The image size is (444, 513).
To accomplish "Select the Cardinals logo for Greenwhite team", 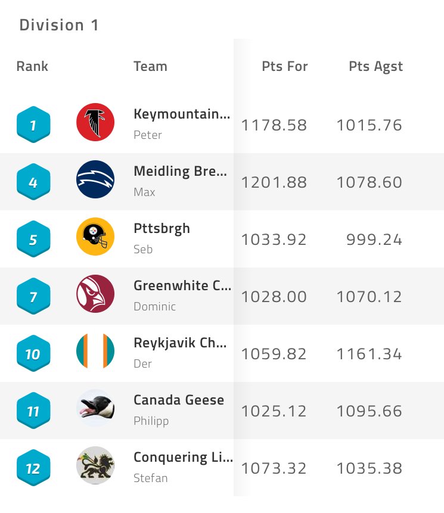I will click(x=95, y=294).
